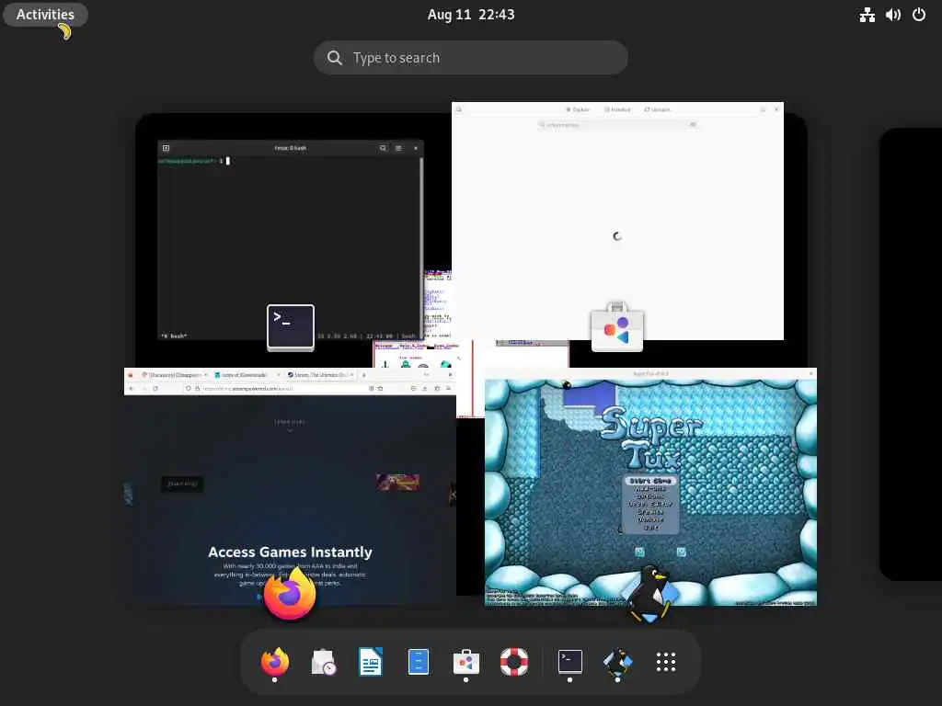The width and height of the screenshot is (942, 706).
Task: Open the volume icon in top bar
Action: coord(892,15)
